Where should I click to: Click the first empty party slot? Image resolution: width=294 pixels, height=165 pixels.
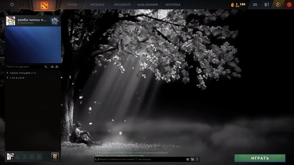(x=18, y=156)
